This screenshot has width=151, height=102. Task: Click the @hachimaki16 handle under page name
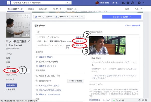click(x=12, y=48)
